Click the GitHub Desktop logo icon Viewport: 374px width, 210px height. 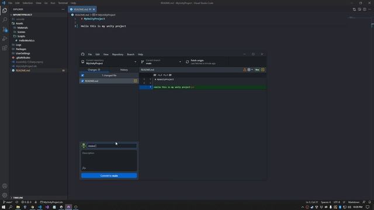83,54
